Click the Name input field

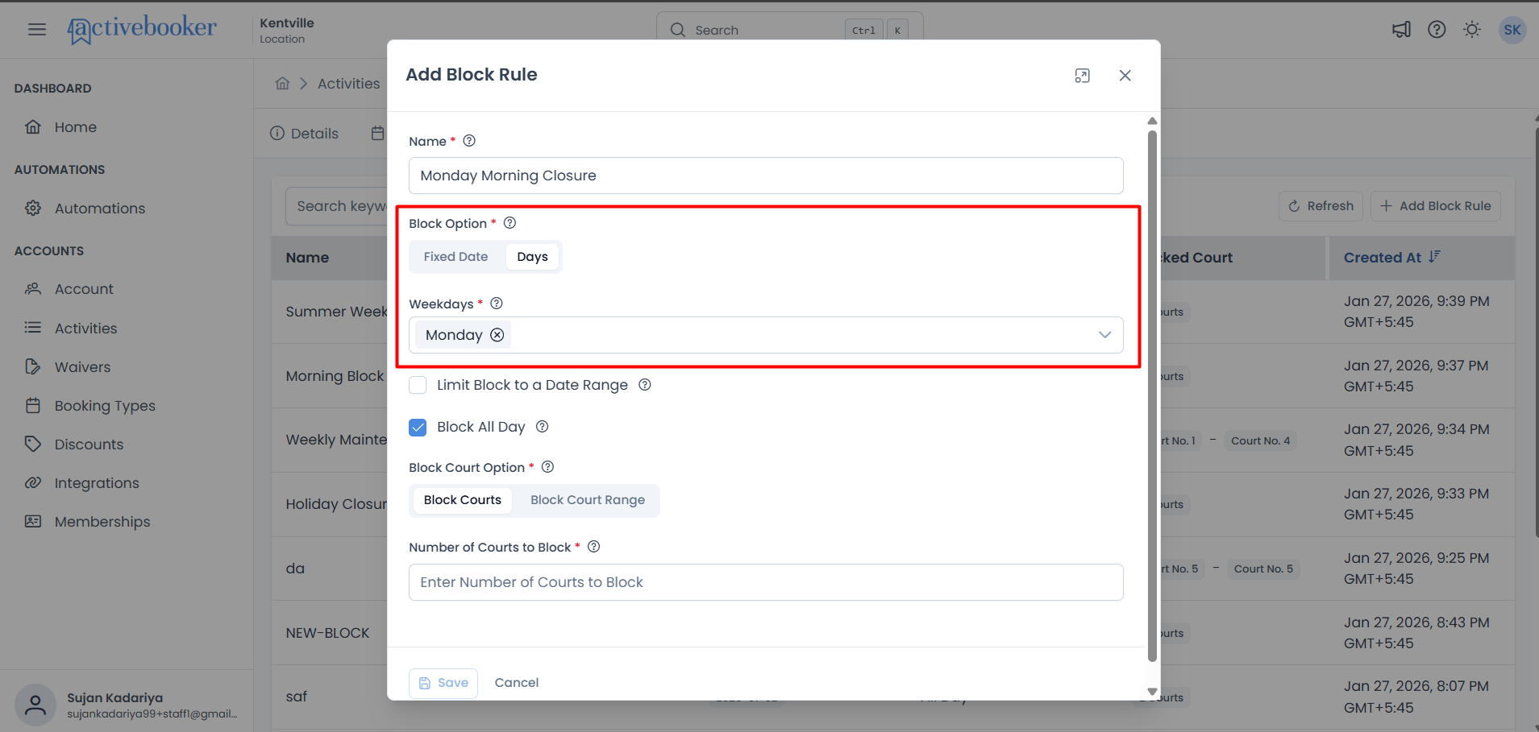click(x=766, y=176)
